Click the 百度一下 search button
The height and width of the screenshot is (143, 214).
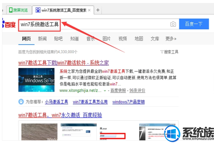pos(194,24)
